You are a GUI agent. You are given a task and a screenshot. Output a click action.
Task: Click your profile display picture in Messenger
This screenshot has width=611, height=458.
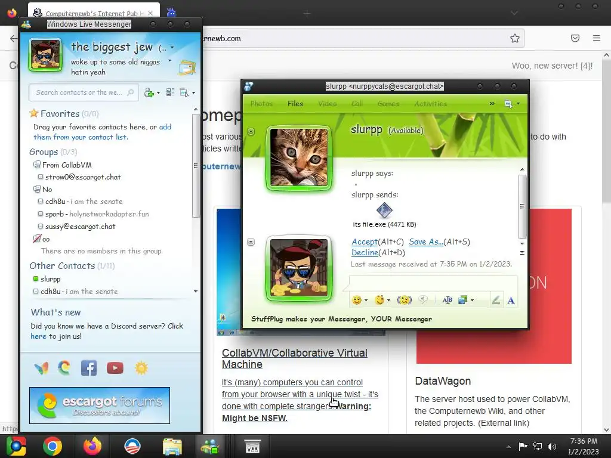(45, 55)
